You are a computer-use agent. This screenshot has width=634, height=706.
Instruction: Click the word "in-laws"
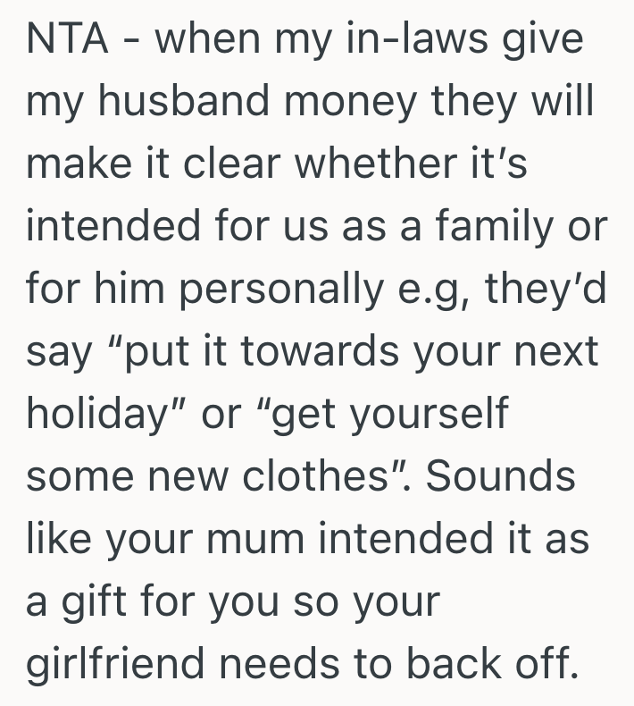tap(433, 41)
